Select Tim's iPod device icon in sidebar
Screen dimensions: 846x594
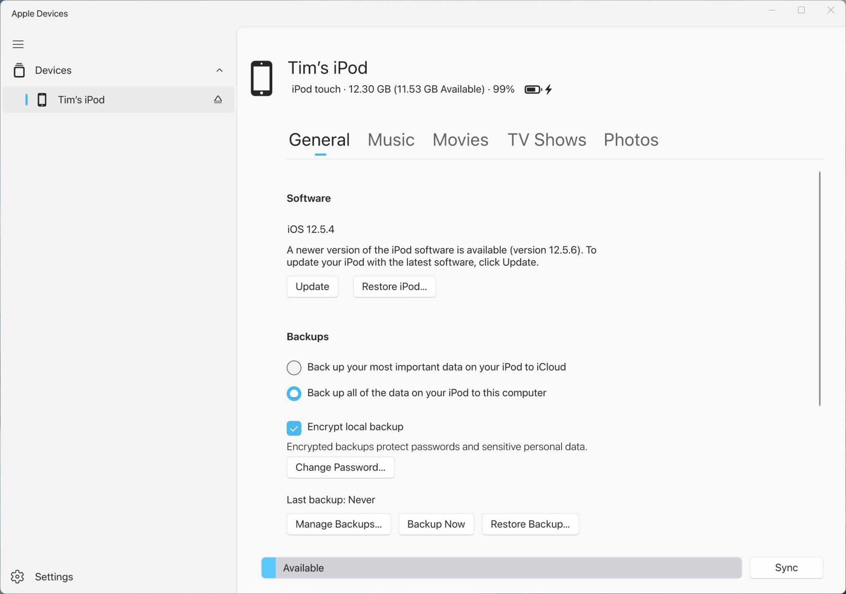point(43,100)
